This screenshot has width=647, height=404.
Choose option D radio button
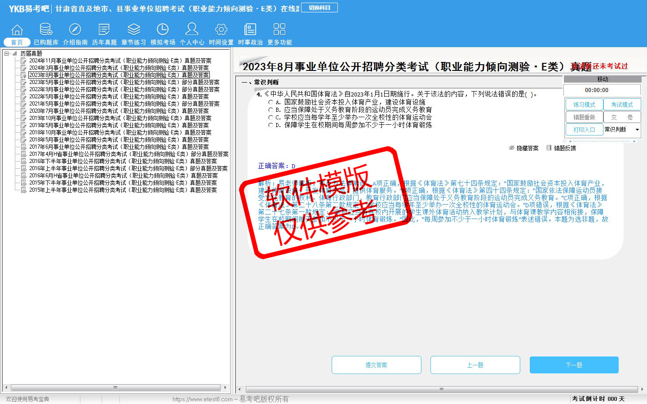tap(271, 125)
